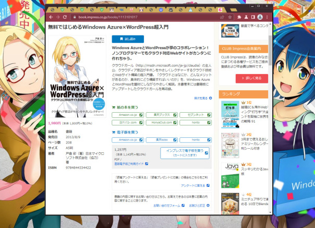Open the Chrome three-dot menu
The image size is (315, 228).
pyautogui.click(x=267, y=17)
